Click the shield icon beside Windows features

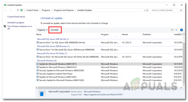click(x=5, y=26)
